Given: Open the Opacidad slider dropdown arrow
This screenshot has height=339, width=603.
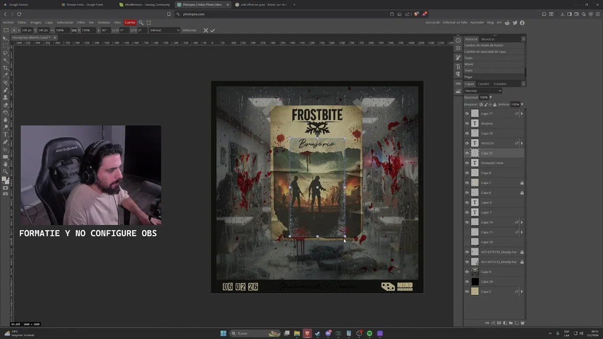Looking at the screenshot, I should point(490,97).
